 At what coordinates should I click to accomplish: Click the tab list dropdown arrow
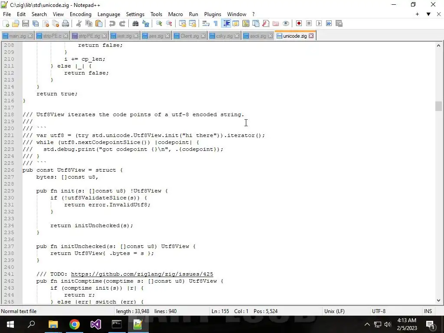point(428,14)
